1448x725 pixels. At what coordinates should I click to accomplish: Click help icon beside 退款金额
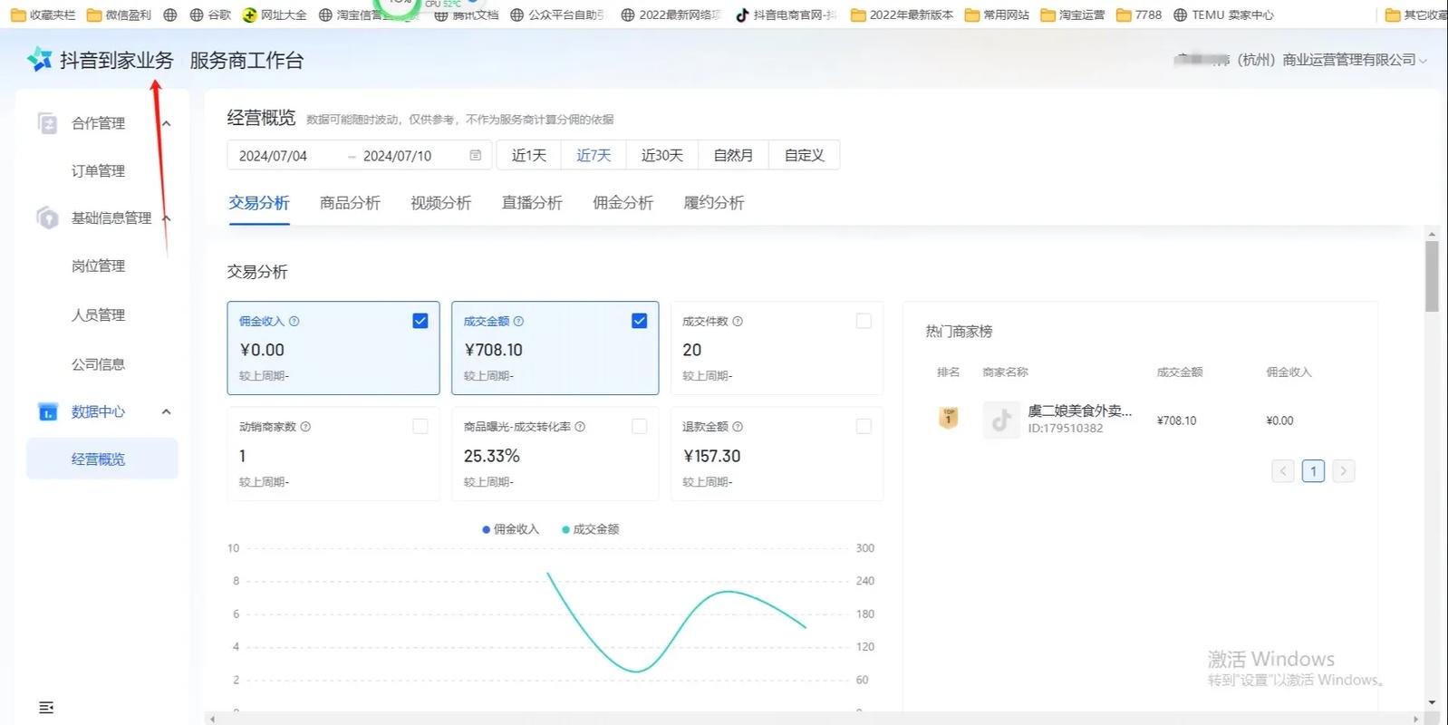(738, 427)
